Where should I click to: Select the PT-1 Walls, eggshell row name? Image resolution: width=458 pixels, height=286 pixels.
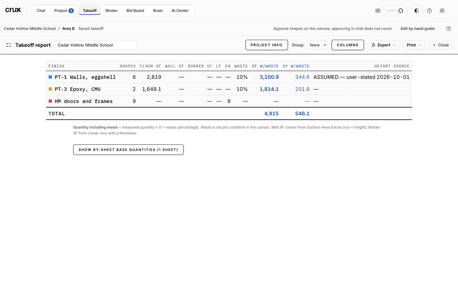(x=85, y=77)
